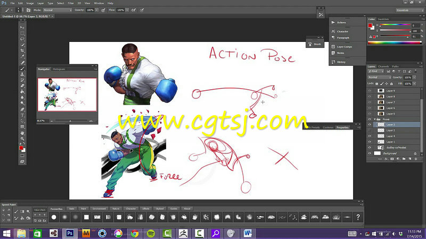426x239 pixels.
Task: Click the square brush in Speed Paint
Action: tap(86, 217)
